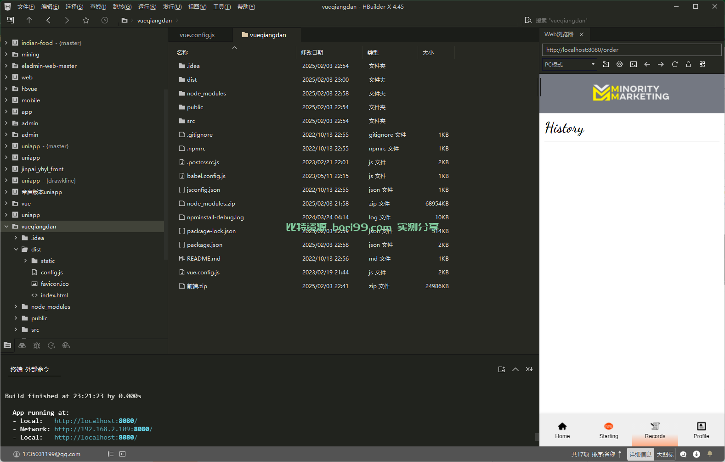Screen dimensions: 725x462
Task: Collapse the vueqiangdan project tree node
Action: pos(6,226)
